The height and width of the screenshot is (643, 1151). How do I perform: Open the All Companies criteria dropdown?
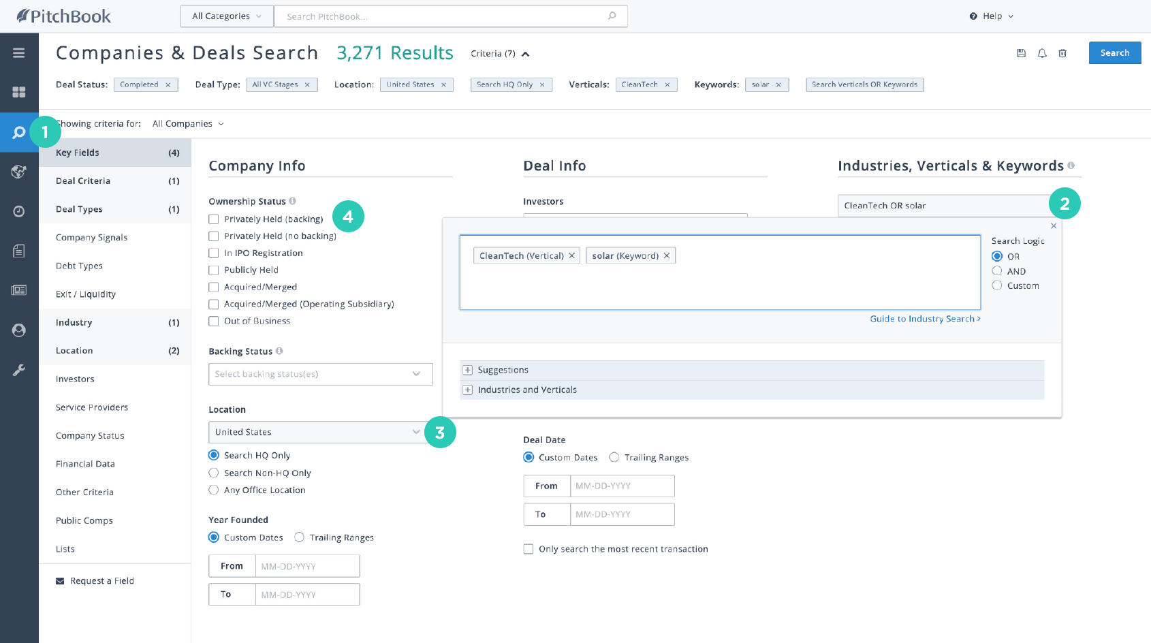click(188, 124)
